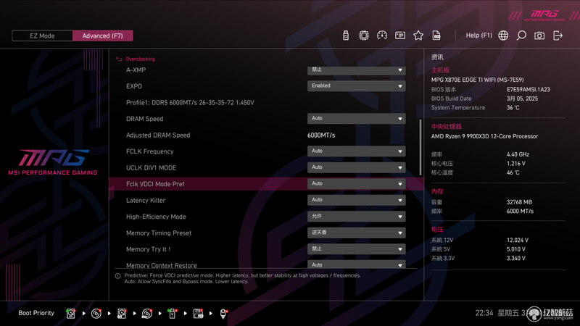Click the search magnifier icon
The height and width of the screenshot is (326, 580).
point(521,35)
